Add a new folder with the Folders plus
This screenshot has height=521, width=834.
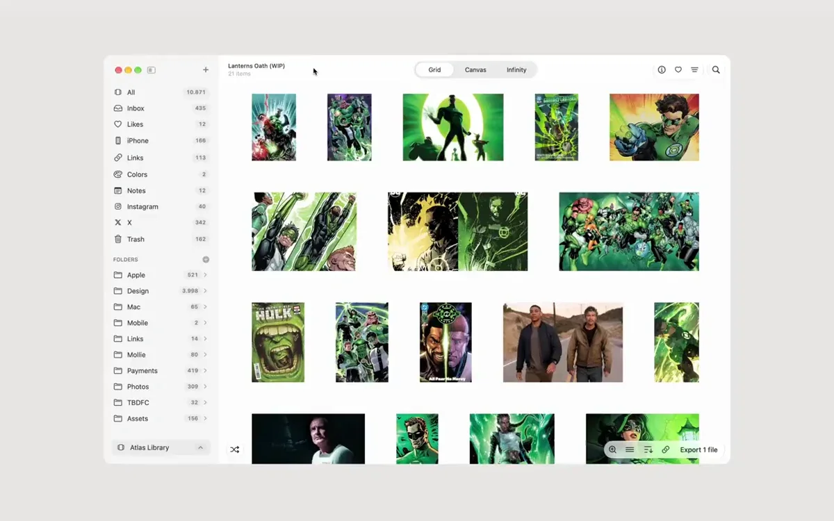tap(206, 260)
